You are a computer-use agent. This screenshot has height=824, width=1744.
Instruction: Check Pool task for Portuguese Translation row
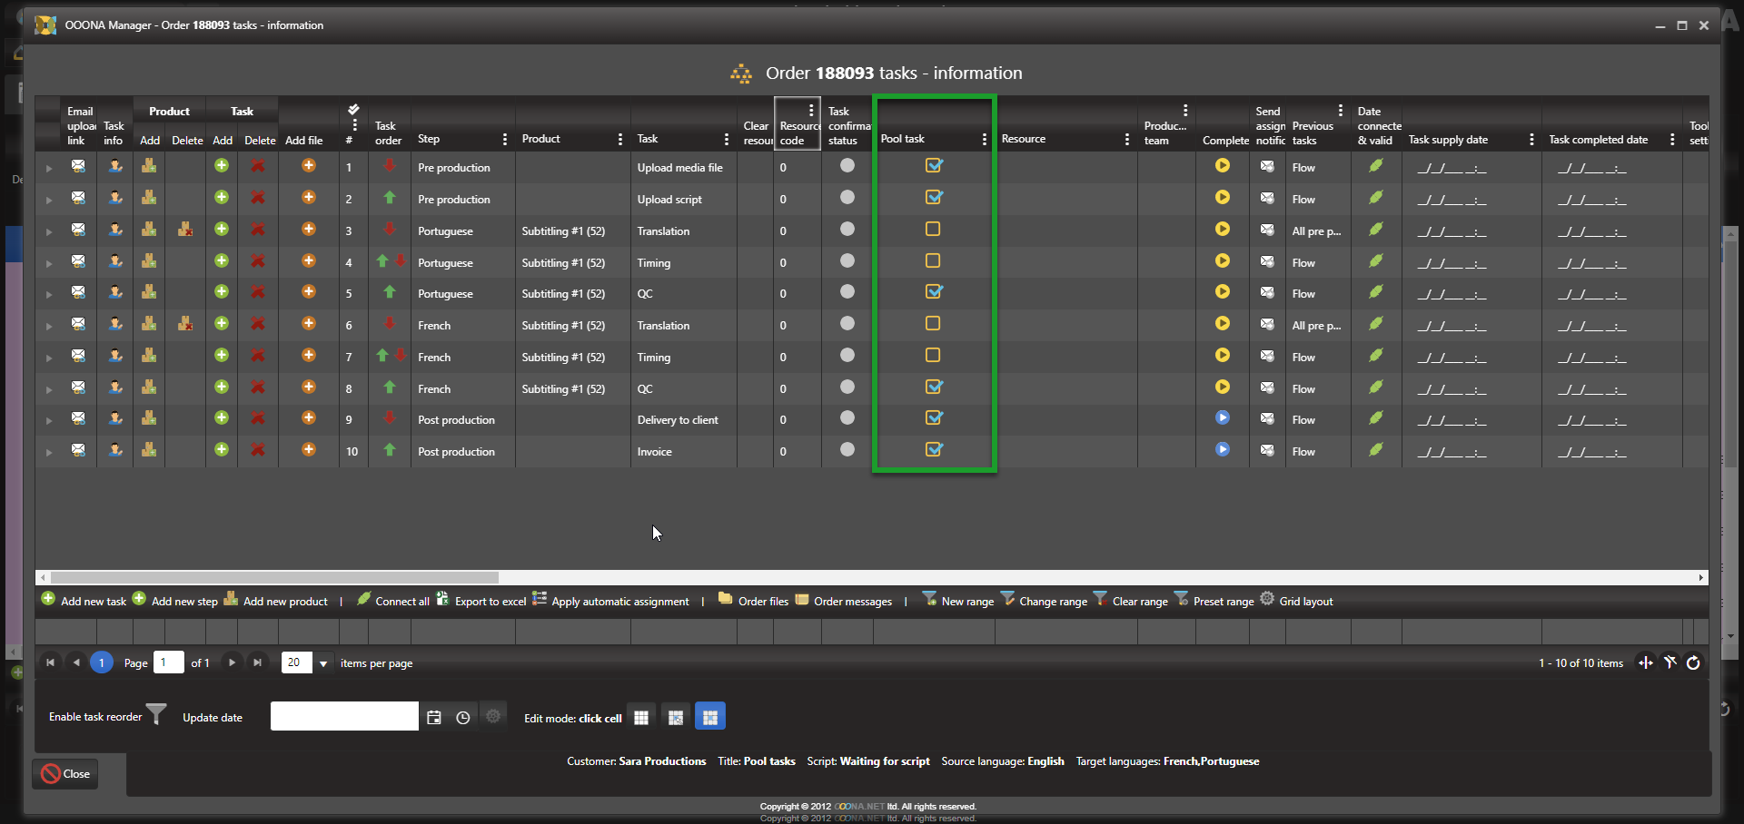pyautogui.click(x=933, y=230)
